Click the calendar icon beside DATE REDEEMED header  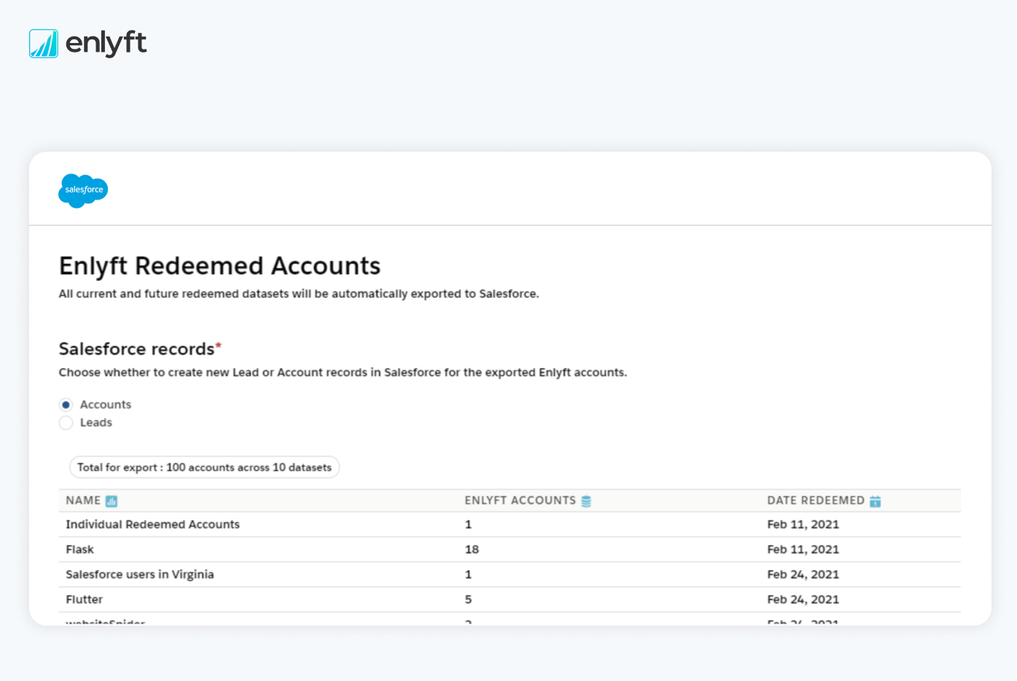tap(873, 501)
